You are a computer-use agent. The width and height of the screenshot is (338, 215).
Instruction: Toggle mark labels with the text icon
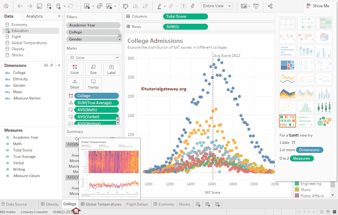point(184,6)
